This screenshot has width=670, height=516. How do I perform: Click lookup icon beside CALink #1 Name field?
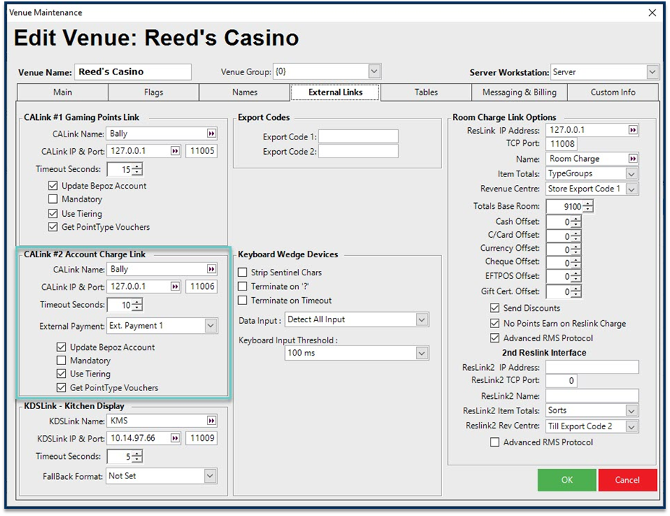tap(211, 134)
